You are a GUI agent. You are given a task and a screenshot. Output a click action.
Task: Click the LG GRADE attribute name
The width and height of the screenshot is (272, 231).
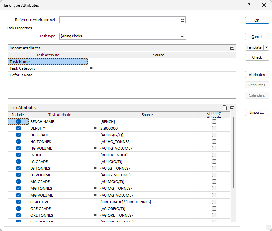pyautogui.click(x=39, y=162)
